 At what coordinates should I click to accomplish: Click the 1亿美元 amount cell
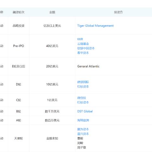pyautogui.click(x=52, y=100)
